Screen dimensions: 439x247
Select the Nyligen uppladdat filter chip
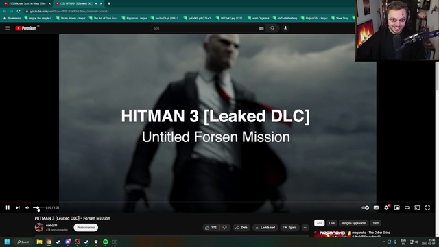pyautogui.click(x=354, y=223)
